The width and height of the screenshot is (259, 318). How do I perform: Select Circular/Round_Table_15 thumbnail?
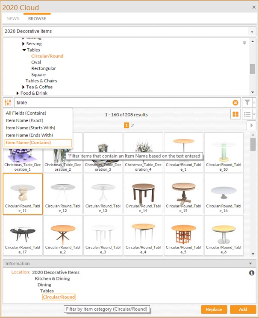[183, 194]
